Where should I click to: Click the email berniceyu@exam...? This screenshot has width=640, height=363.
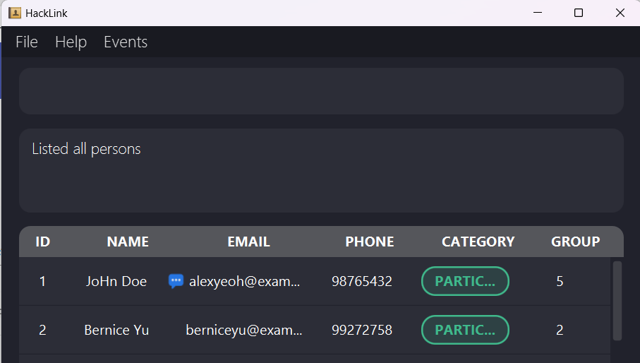pos(244,330)
